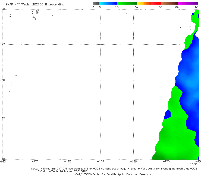
Task: Click the cyan-to-blue gradient color bar segment
Action: pyautogui.click(x=108, y=3)
